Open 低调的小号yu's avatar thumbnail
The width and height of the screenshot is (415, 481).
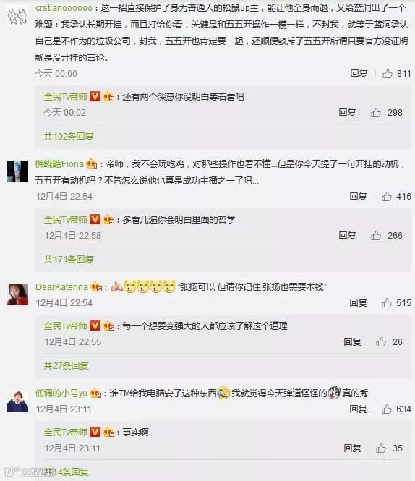pyautogui.click(x=17, y=401)
